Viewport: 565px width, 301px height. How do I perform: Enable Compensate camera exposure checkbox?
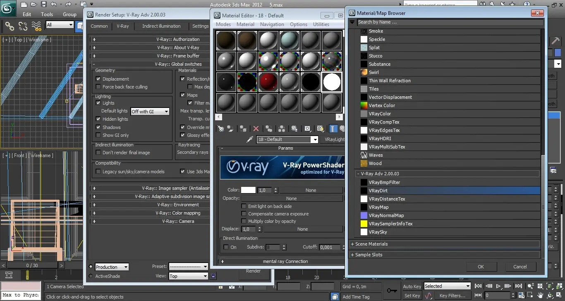[244, 214]
